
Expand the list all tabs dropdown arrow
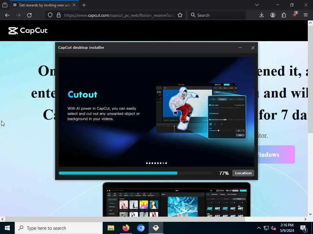257,5
